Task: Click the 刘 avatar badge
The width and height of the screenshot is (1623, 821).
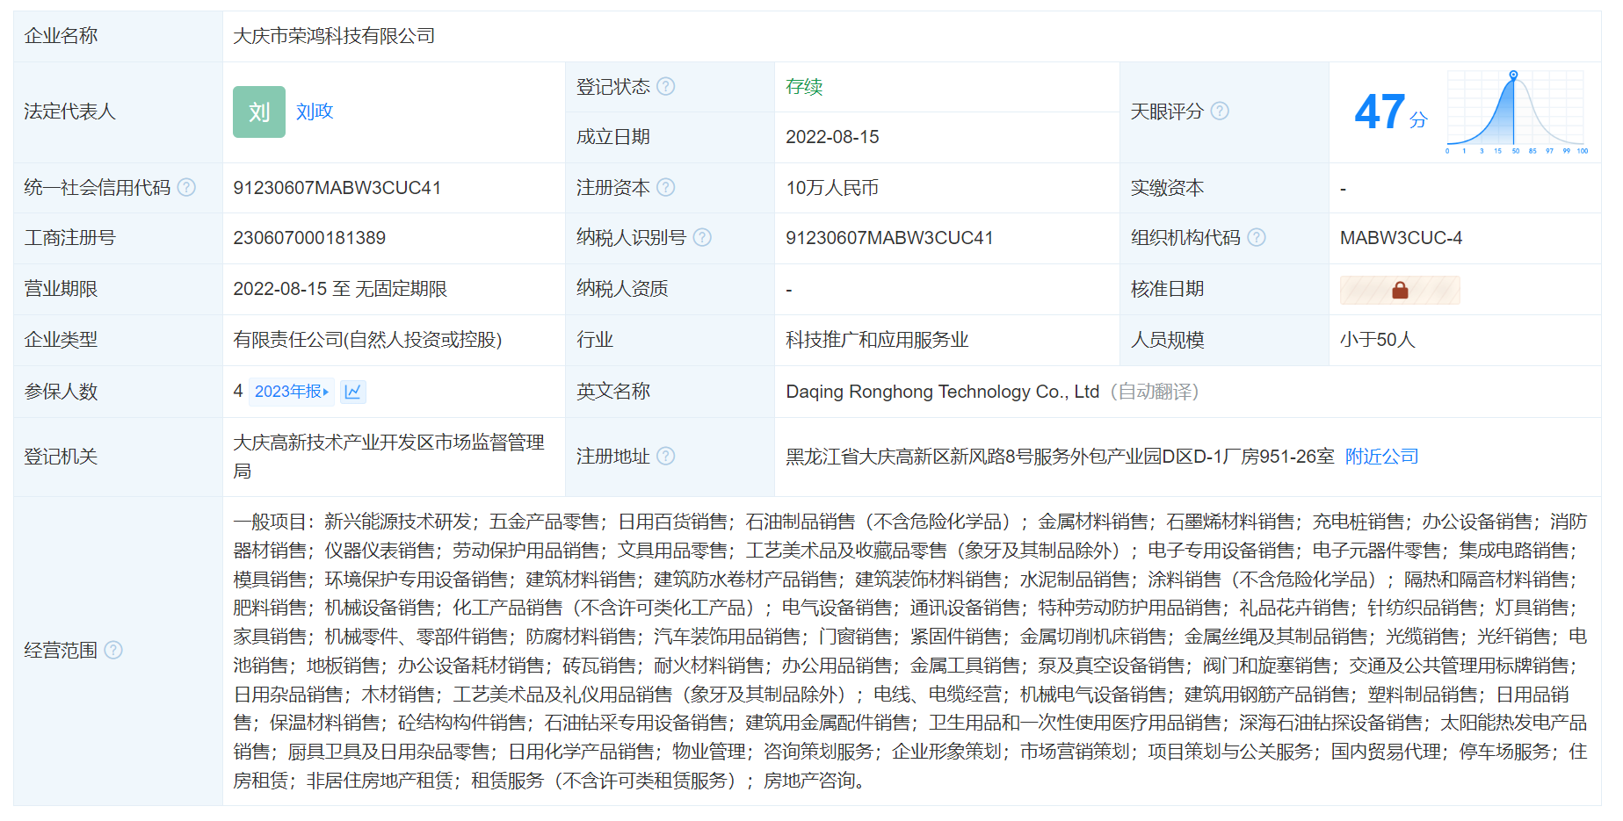Action: tap(259, 112)
